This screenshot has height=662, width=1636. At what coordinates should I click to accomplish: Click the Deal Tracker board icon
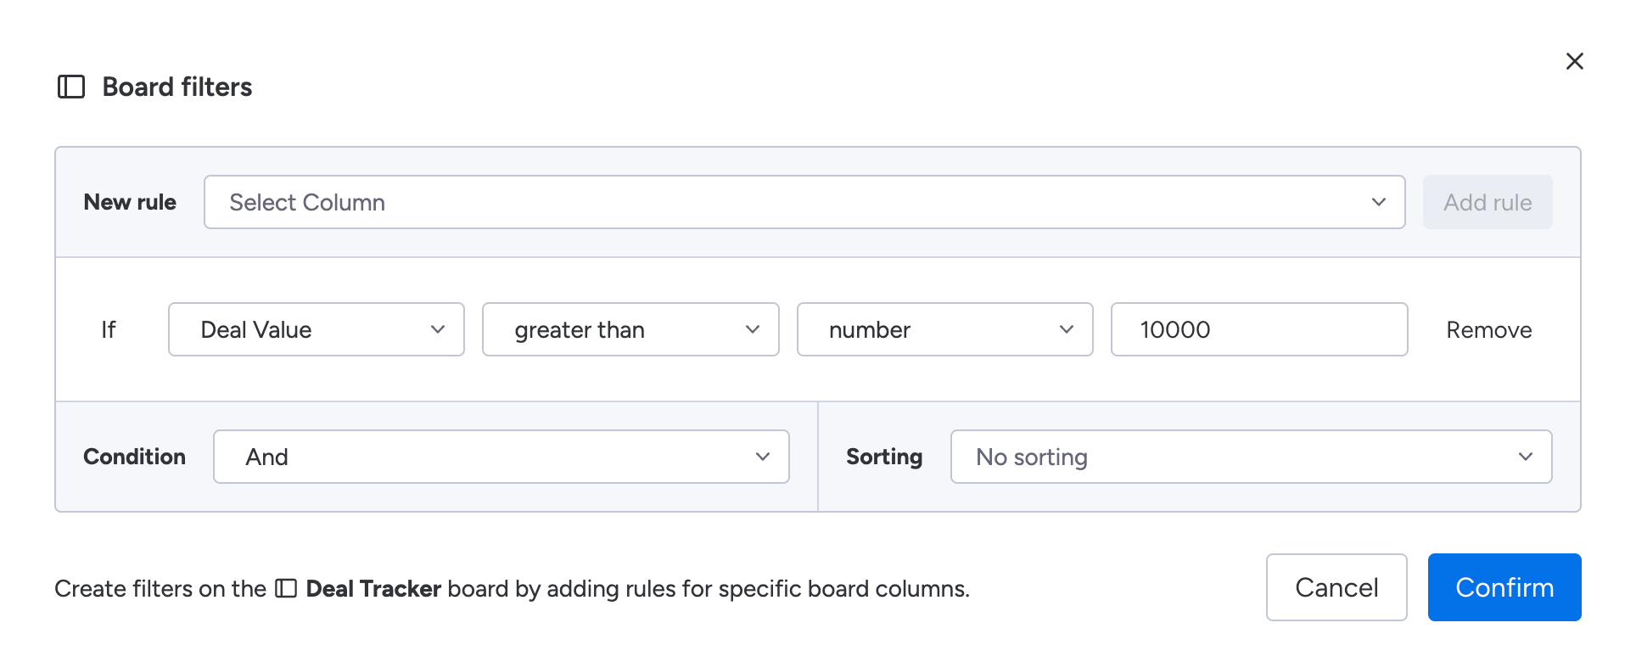286,589
